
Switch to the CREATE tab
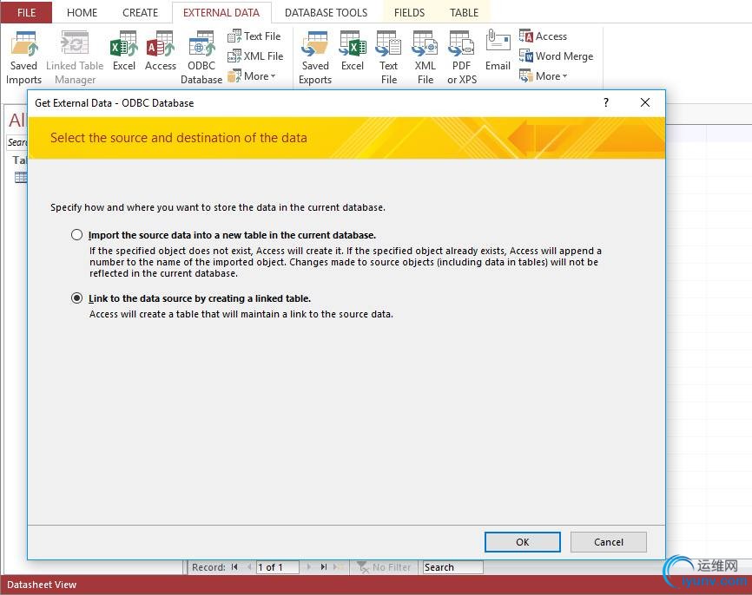[140, 12]
